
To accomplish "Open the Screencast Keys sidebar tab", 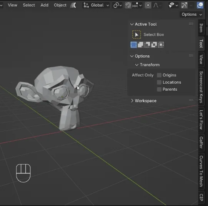I will [x=201, y=87].
